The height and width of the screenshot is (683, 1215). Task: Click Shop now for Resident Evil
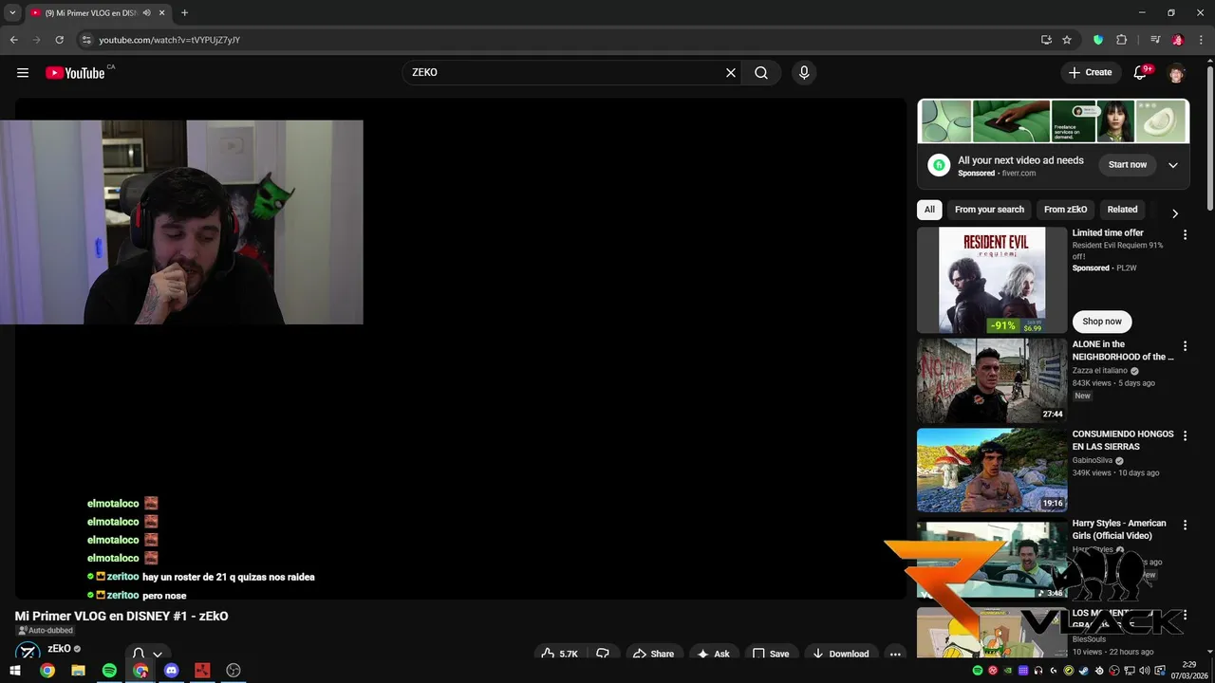tap(1102, 322)
